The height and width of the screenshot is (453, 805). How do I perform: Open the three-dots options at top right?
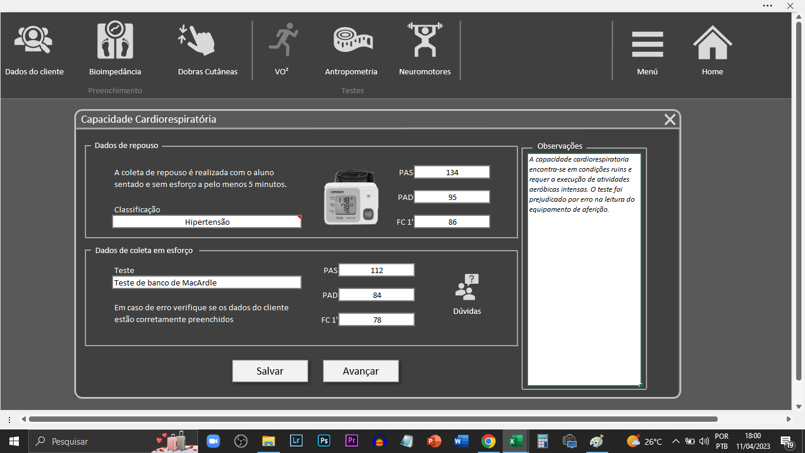coord(767,5)
